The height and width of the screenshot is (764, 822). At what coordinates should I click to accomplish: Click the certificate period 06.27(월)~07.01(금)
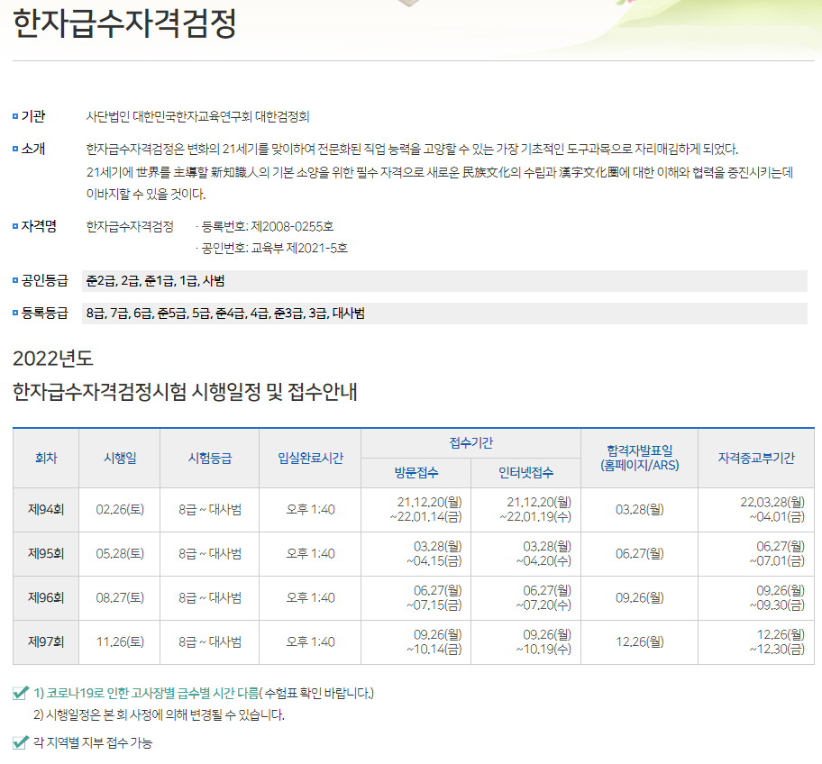tap(778, 553)
